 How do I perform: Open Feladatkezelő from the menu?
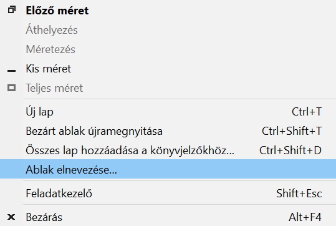point(168,193)
